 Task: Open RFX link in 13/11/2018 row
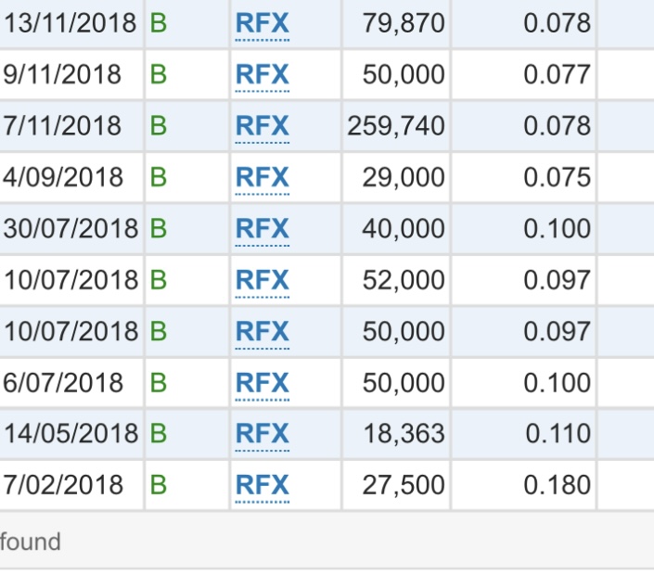263,23
